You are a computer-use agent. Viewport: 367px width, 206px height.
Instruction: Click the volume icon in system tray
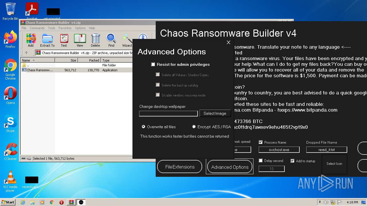point(326,202)
